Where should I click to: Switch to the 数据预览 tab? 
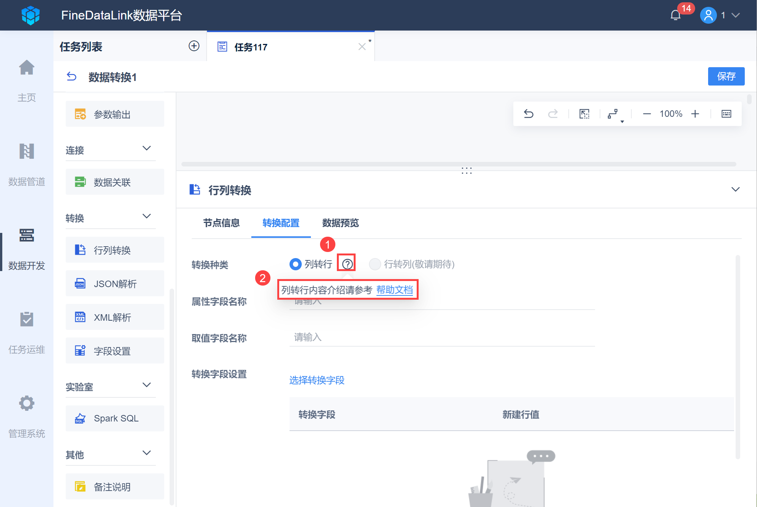click(340, 223)
